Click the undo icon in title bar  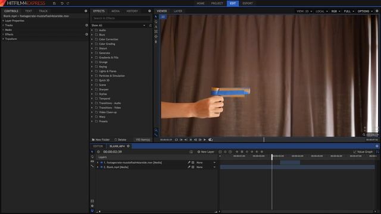point(62,4)
